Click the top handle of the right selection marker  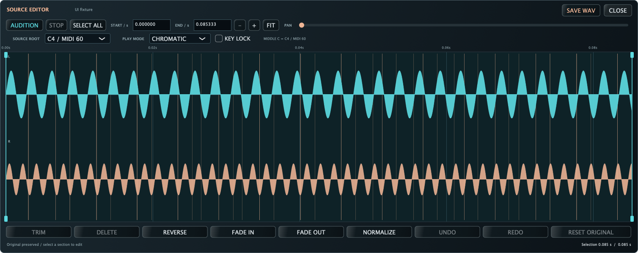[x=632, y=55]
